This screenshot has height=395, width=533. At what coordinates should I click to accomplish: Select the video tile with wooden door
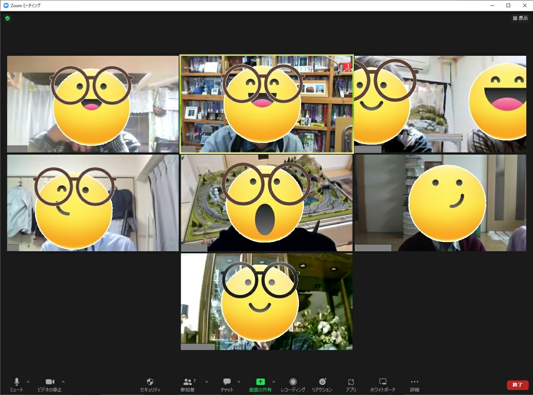(x=440, y=203)
